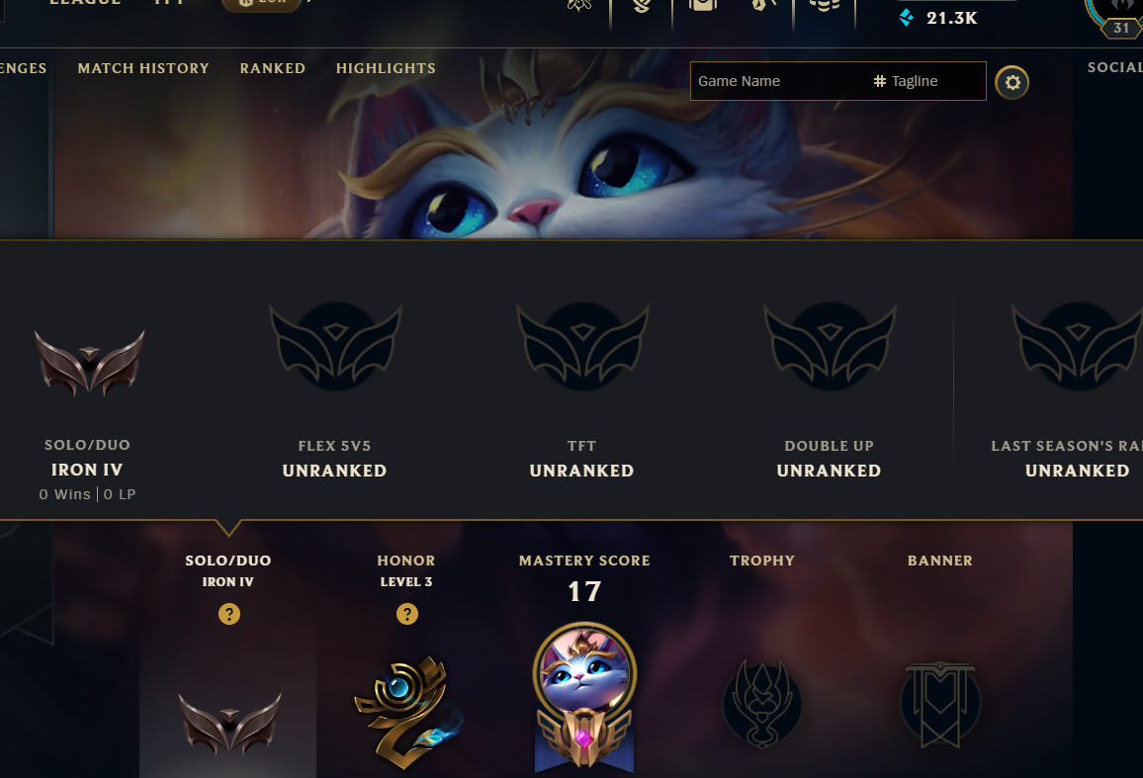
Task: Click the Double Up unranked emblem
Action: pos(830,346)
